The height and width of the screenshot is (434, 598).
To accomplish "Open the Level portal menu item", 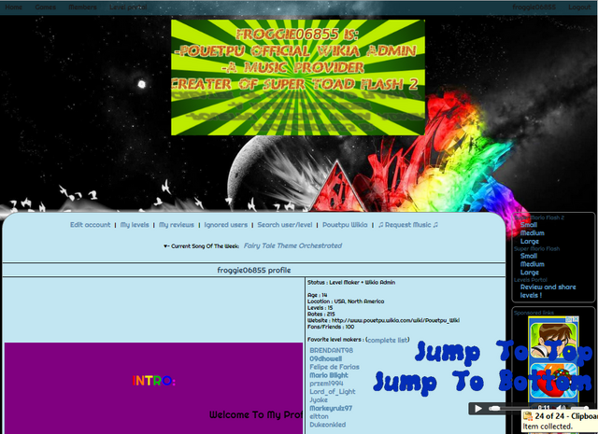I will [x=128, y=7].
